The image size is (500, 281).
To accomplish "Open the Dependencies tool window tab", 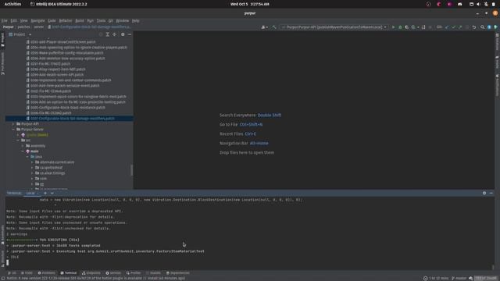I will 178,273.
